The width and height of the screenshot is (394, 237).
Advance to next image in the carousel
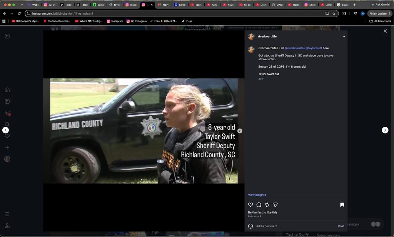pyautogui.click(x=240, y=131)
